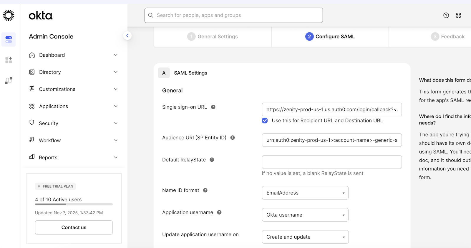Click the blank RelayState hint text
This screenshot has width=471, height=248.
click(313, 173)
